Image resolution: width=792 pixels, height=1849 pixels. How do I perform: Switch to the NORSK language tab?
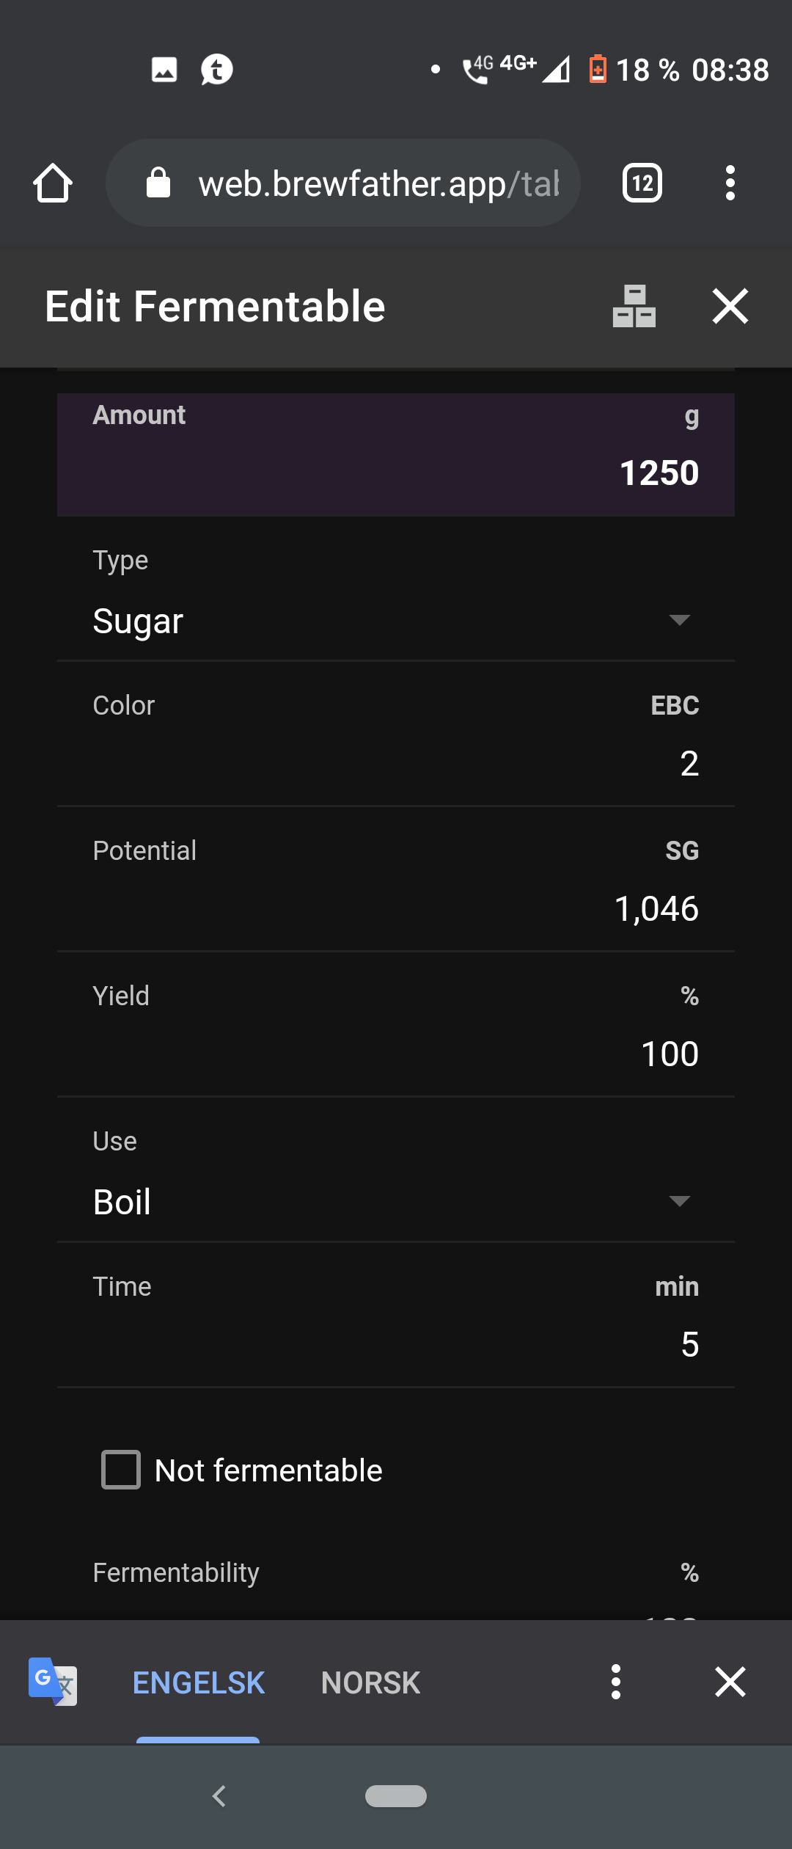[371, 1682]
